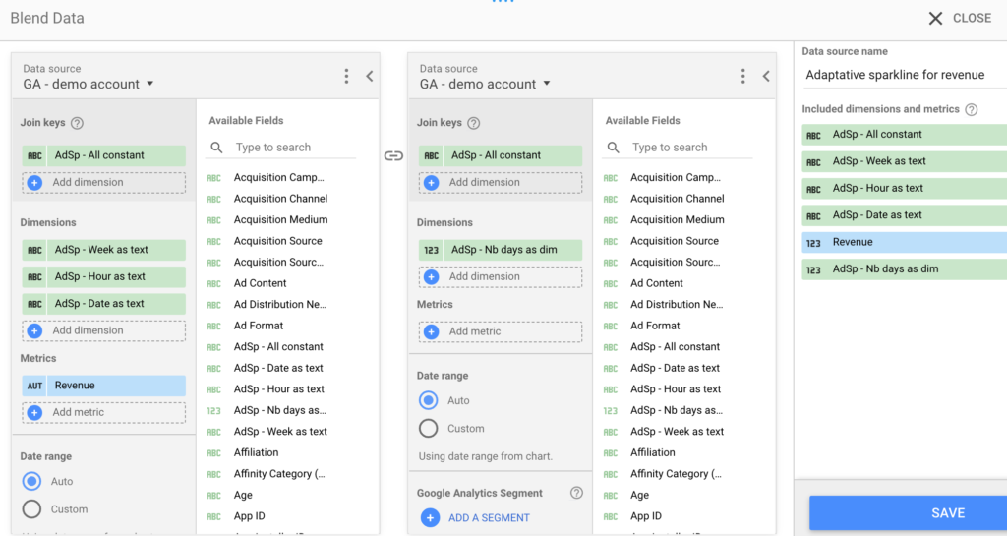The image size is (1007, 536).
Task: Click the ABC icon of AdSp - Date as text in Included list
Action: click(x=813, y=216)
